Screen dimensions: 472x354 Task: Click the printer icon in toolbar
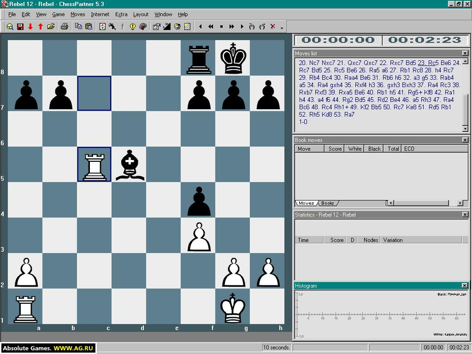(x=64, y=26)
